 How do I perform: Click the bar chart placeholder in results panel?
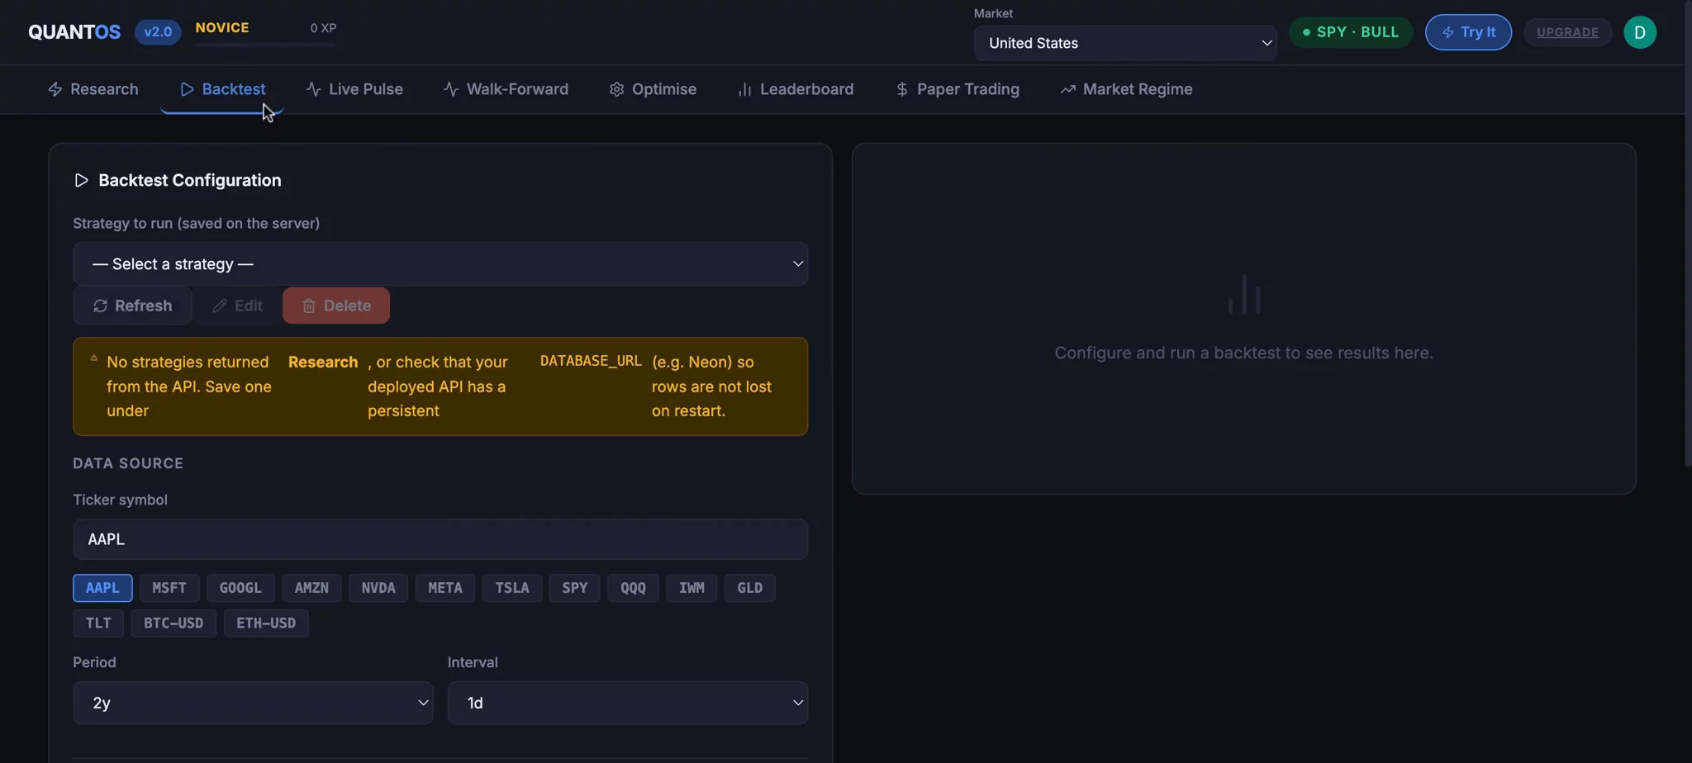1243,295
